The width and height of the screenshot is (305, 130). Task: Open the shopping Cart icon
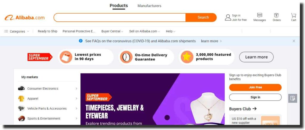(x=293, y=15)
